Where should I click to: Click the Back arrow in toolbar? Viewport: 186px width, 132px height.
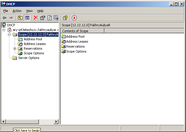(x=4, y=18)
